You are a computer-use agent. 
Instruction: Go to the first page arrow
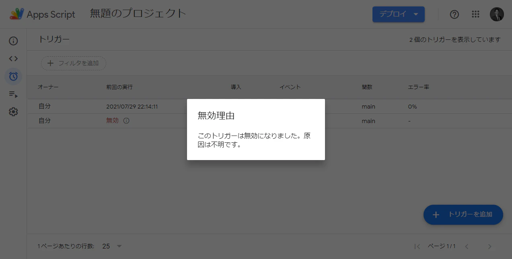pos(417,246)
